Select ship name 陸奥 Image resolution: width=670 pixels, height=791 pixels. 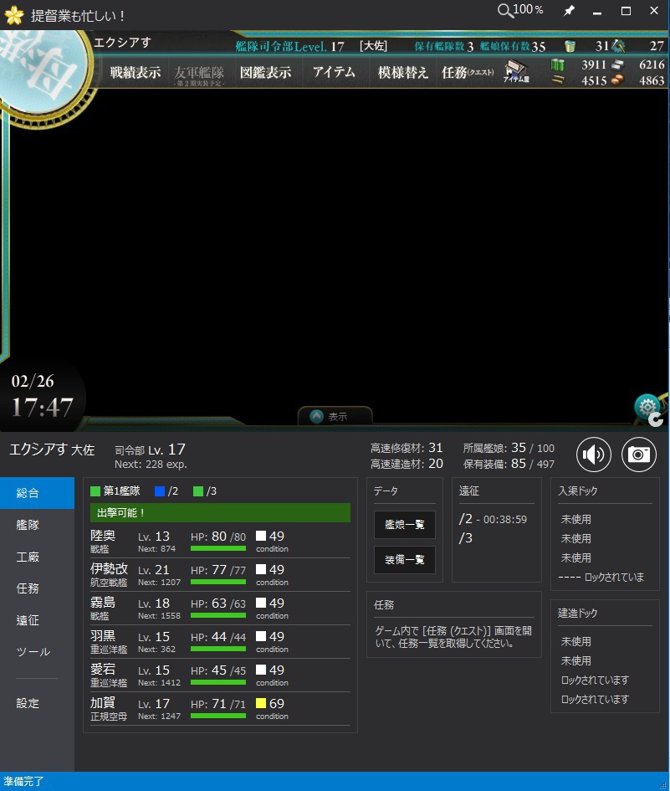click(103, 535)
